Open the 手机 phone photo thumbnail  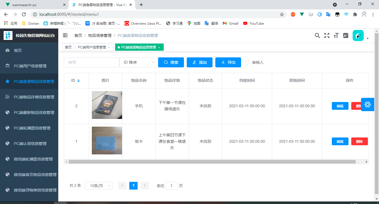click(x=107, y=105)
